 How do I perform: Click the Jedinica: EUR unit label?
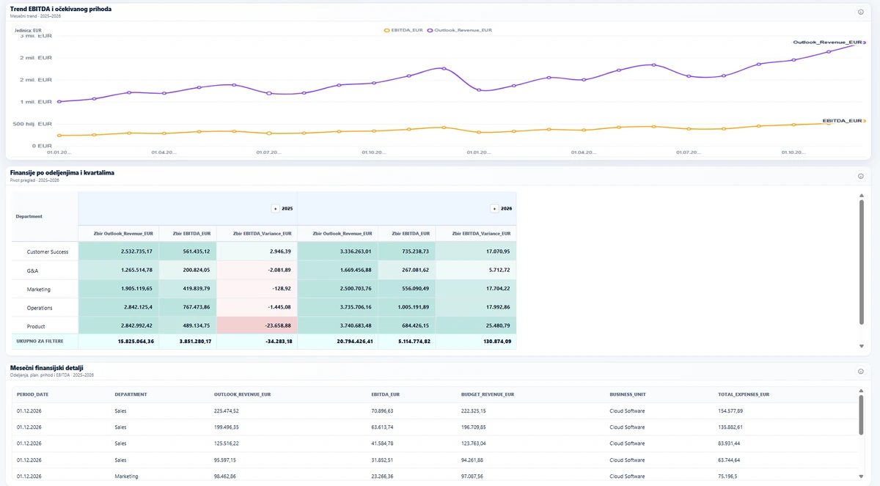coord(29,30)
